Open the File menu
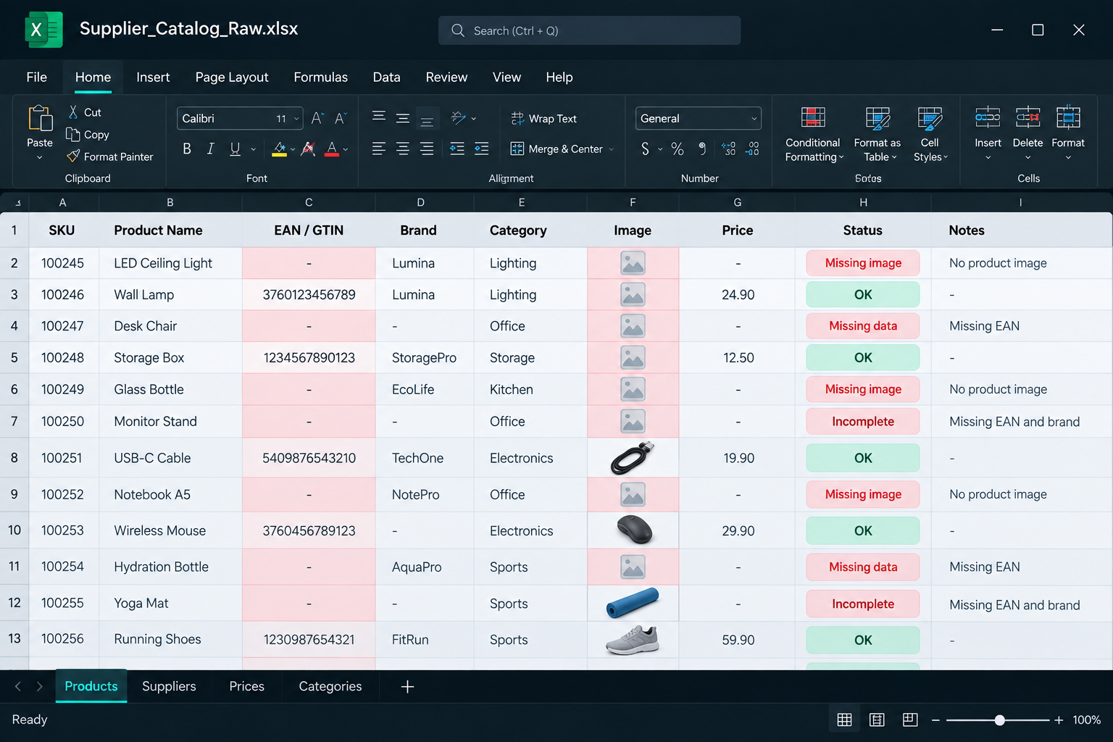This screenshot has height=742, width=1113. [x=36, y=77]
